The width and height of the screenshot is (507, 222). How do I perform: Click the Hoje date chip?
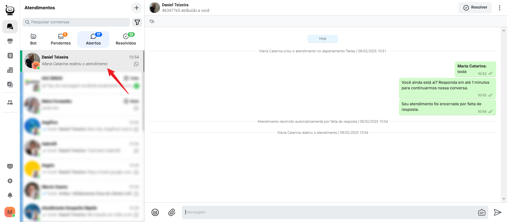coord(323,39)
